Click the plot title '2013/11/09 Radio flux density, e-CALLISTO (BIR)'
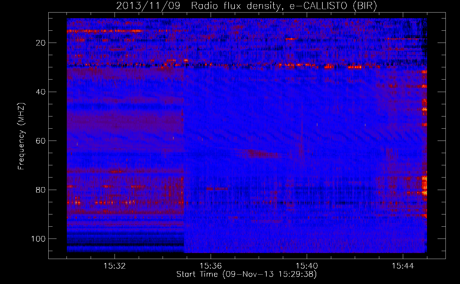The height and width of the screenshot is (284, 460). 246,6
